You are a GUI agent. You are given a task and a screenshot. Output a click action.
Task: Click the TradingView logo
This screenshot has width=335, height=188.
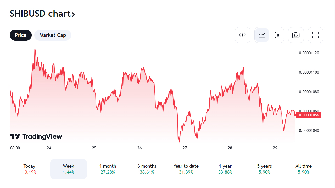coord(36,136)
